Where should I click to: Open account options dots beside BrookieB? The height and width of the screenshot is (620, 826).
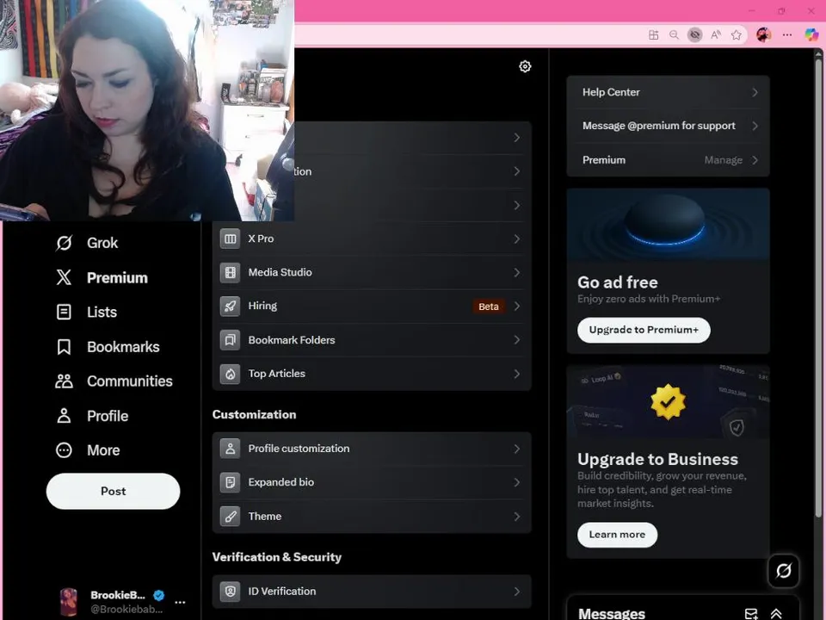pyautogui.click(x=180, y=602)
